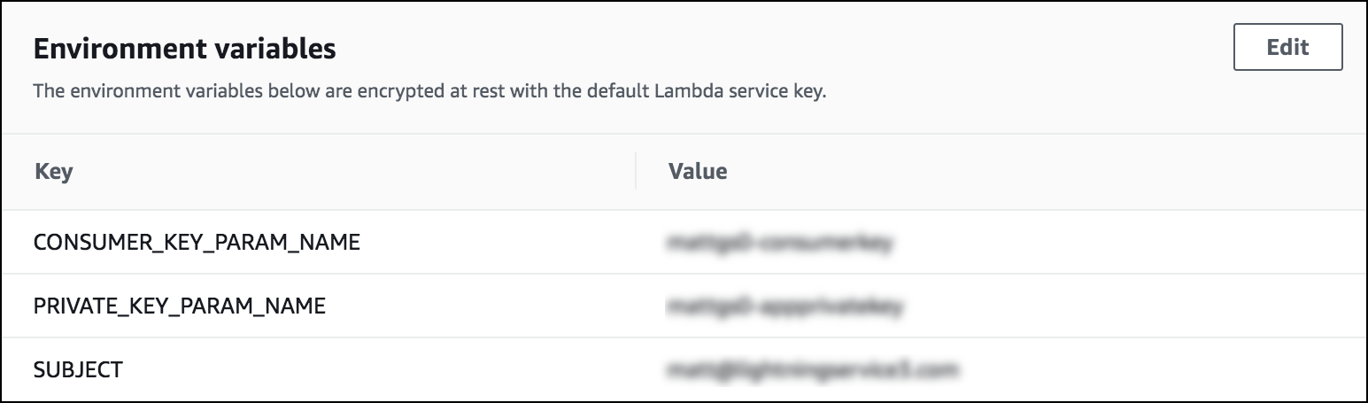Click empty space right of CONSUMER_KEY_PARAM_NAME's value
Image resolution: width=1368 pixels, height=403 pixels.
1151,242
